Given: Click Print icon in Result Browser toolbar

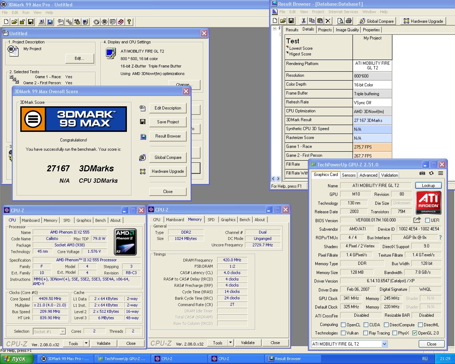Looking at the screenshot, I should tap(348, 21).
